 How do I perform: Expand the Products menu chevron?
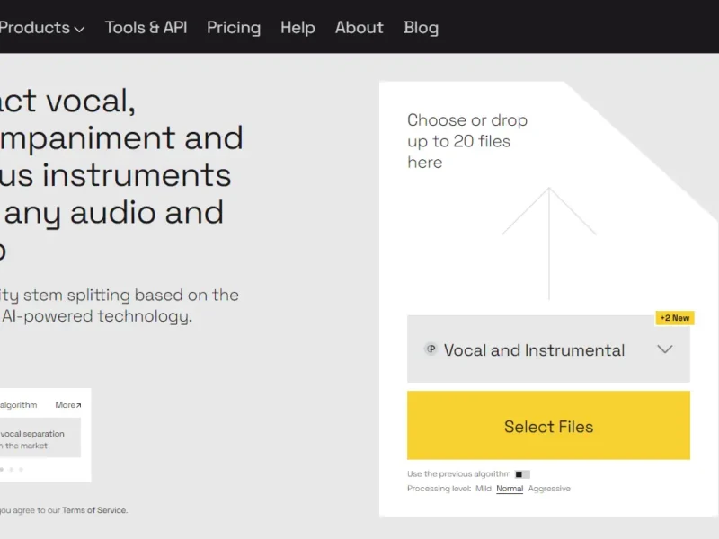coord(79,29)
